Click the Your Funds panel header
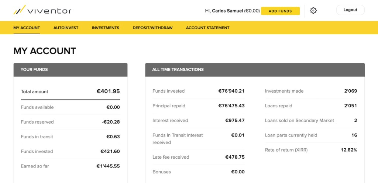Image resolution: width=378 pixels, height=183 pixels. click(71, 69)
